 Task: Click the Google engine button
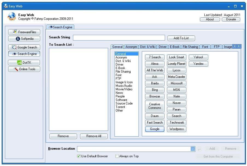tap(155, 129)
